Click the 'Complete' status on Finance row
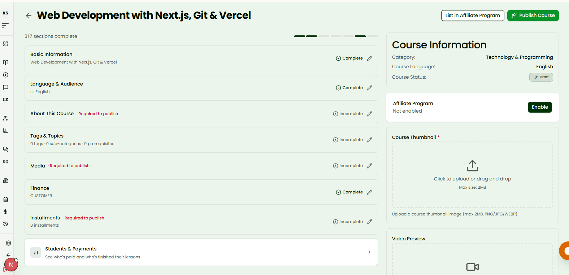The width and height of the screenshot is (569, 275). click(349, 192)
